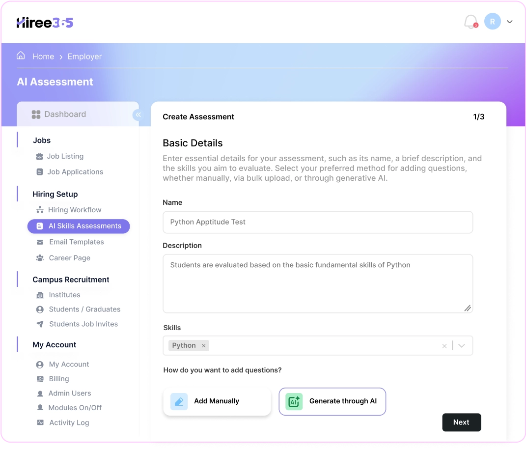Select AI Skills Assessments menu item

(x=79, y=226)
